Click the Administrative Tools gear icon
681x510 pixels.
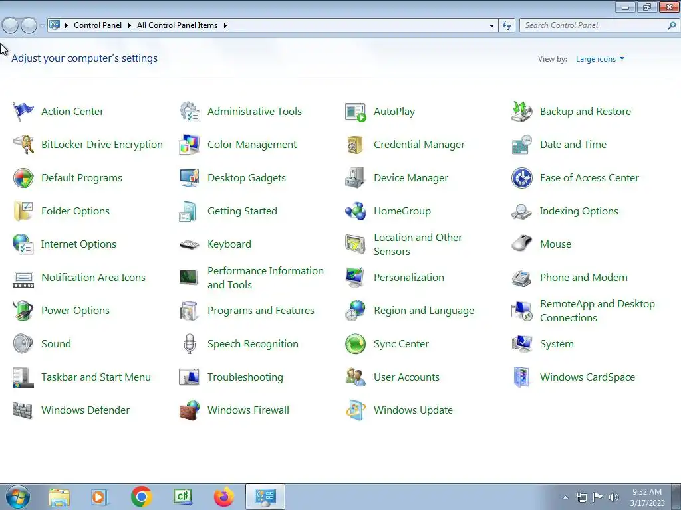coord(190,112)
